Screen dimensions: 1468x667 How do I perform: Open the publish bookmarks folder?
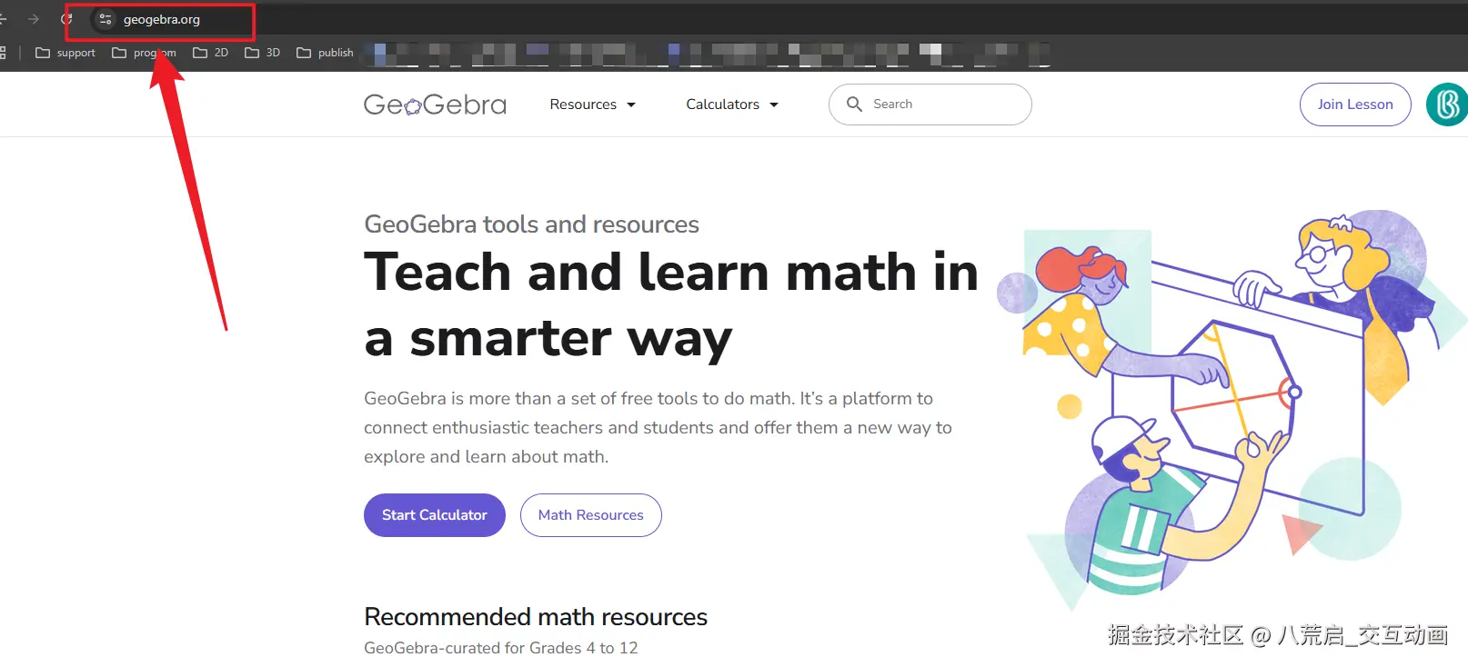click(x=325, y=53)
